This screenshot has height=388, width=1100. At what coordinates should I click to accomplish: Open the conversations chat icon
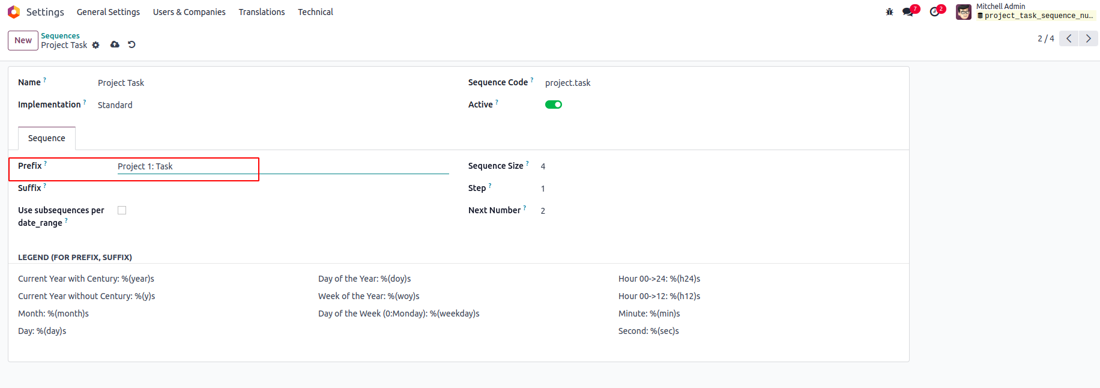tap(908, 12)
